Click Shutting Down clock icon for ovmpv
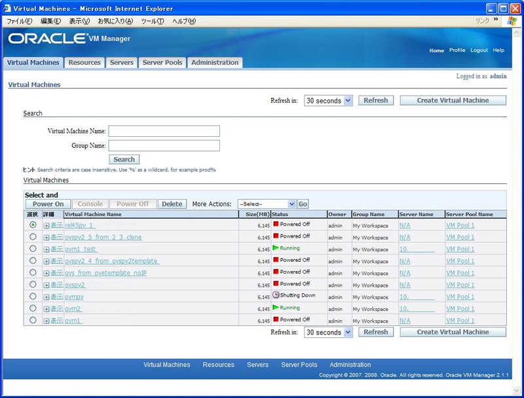This screenshot has height=398, width=524. click(276, 295)
